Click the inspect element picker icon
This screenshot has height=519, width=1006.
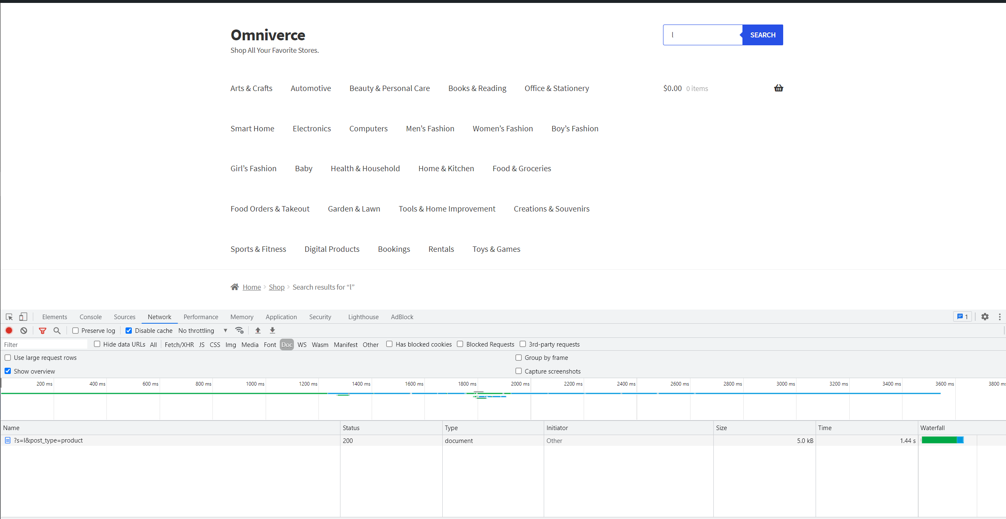click(x=9, y=317)
